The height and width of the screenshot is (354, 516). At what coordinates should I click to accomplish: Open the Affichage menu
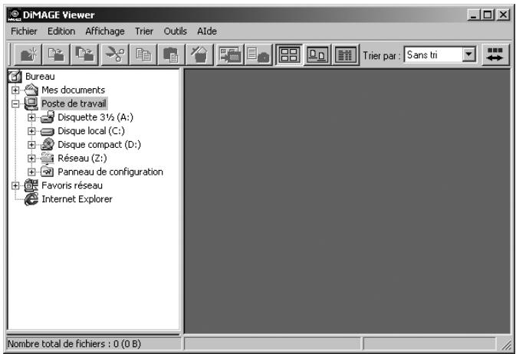point(104,31)
